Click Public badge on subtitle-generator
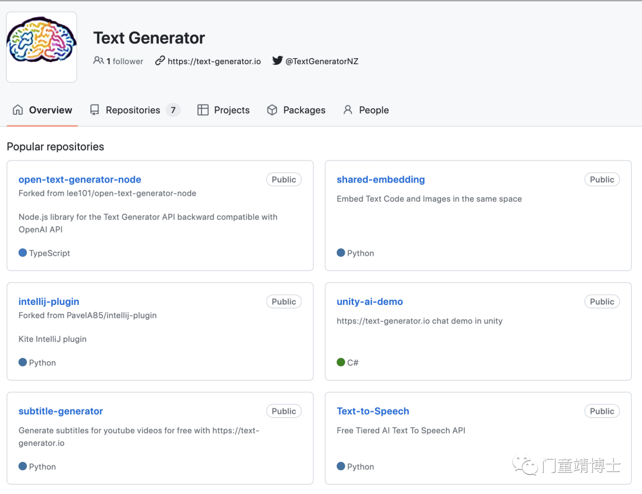The image size is (642, 494). [284, 411]
